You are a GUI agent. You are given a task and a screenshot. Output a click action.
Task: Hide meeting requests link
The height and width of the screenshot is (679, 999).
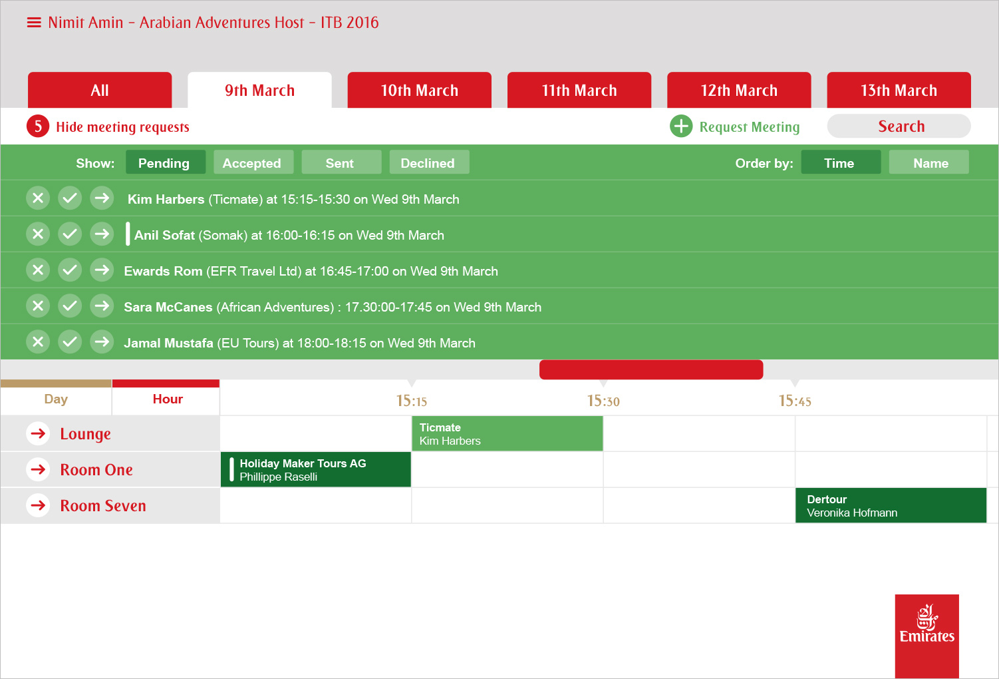click(122, 127)
